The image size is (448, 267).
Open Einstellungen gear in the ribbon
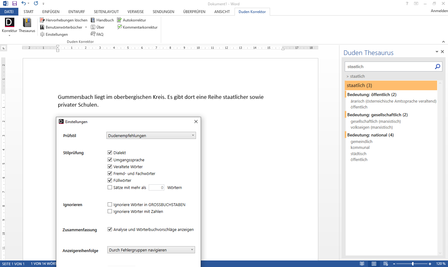point(54,35)
